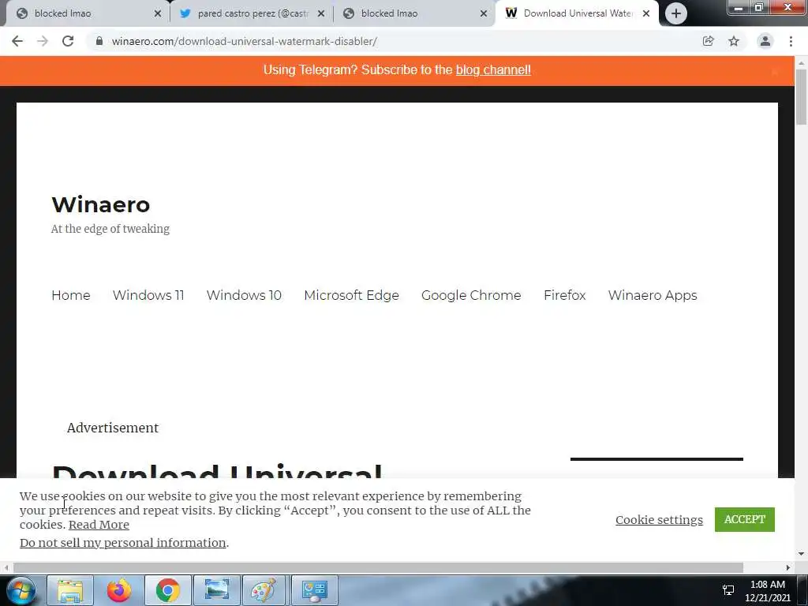Screen dimensions: 808x606
Task: Open the Windows 11 menu item
Action: [148, 295]
